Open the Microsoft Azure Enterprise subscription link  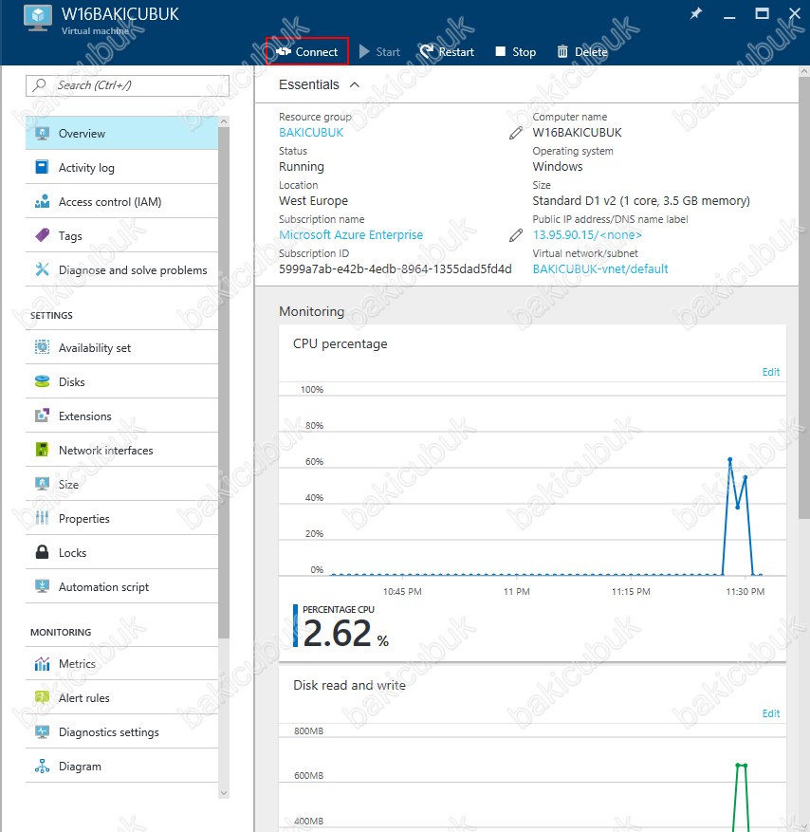[x=351, y=235]
